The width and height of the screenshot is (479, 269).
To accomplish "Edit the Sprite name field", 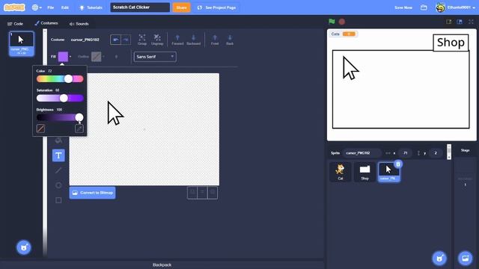I will coord(361,153).
